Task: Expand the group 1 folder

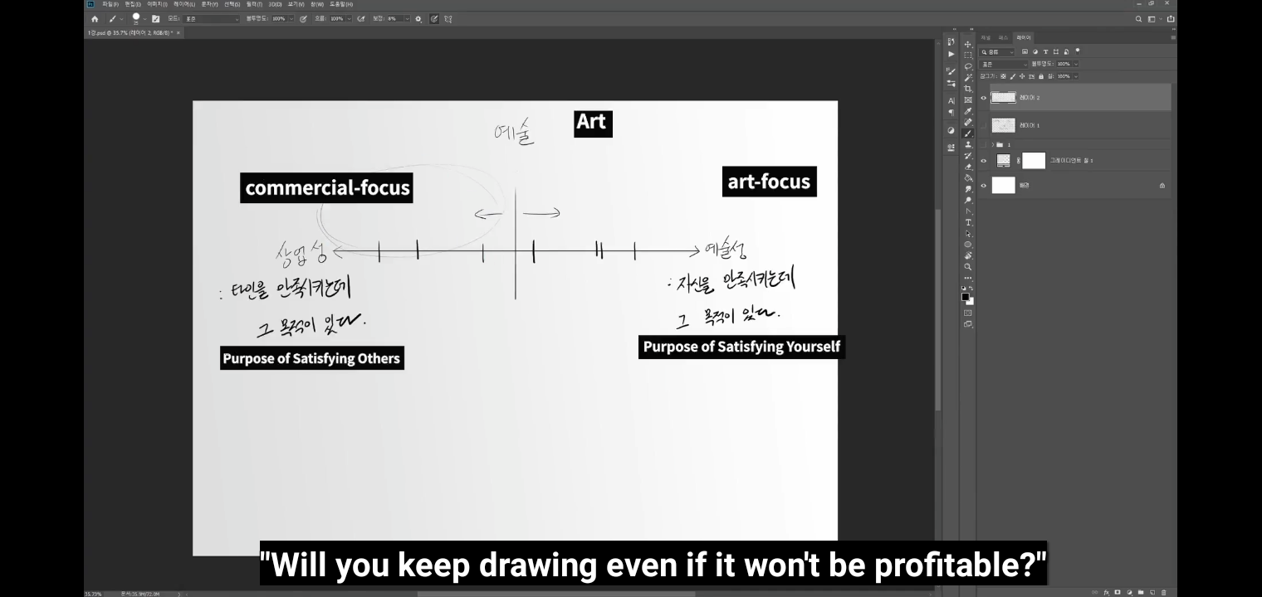Action: 992,144
